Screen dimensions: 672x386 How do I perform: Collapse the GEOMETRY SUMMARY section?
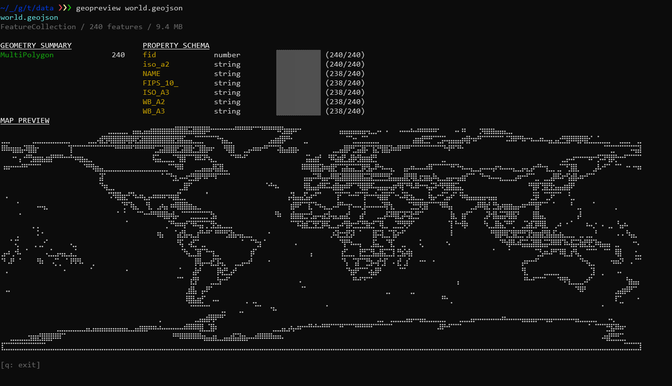click(36, 45)
